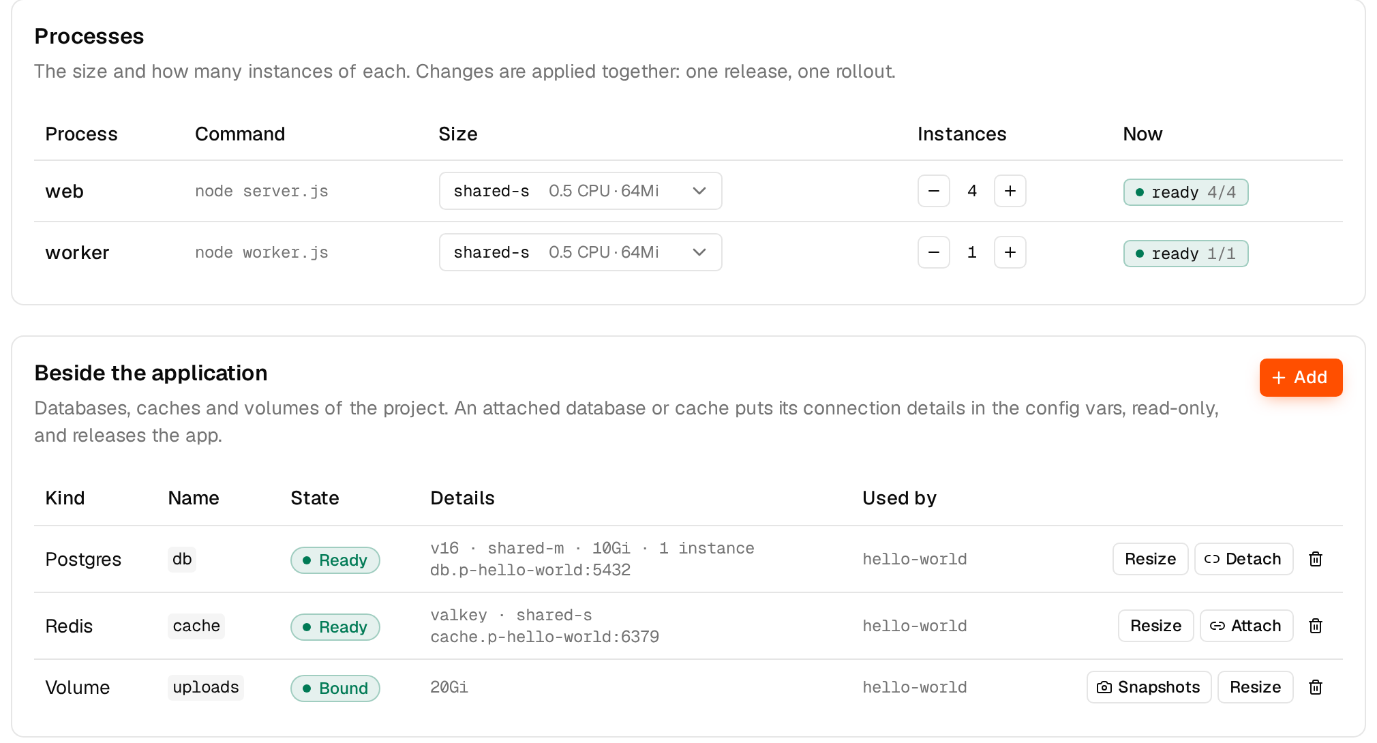Click the Ready badge for Redis
Screen dimensions: 1377x743
click(335, 627)
